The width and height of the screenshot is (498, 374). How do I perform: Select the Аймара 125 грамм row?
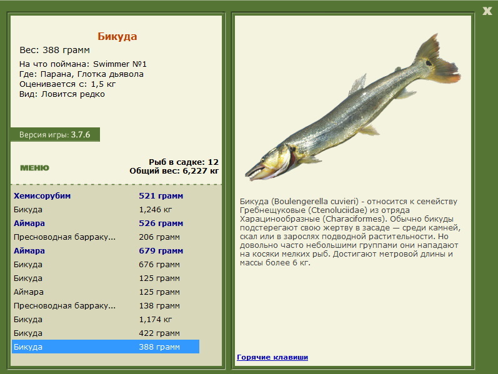click(106, 292)
